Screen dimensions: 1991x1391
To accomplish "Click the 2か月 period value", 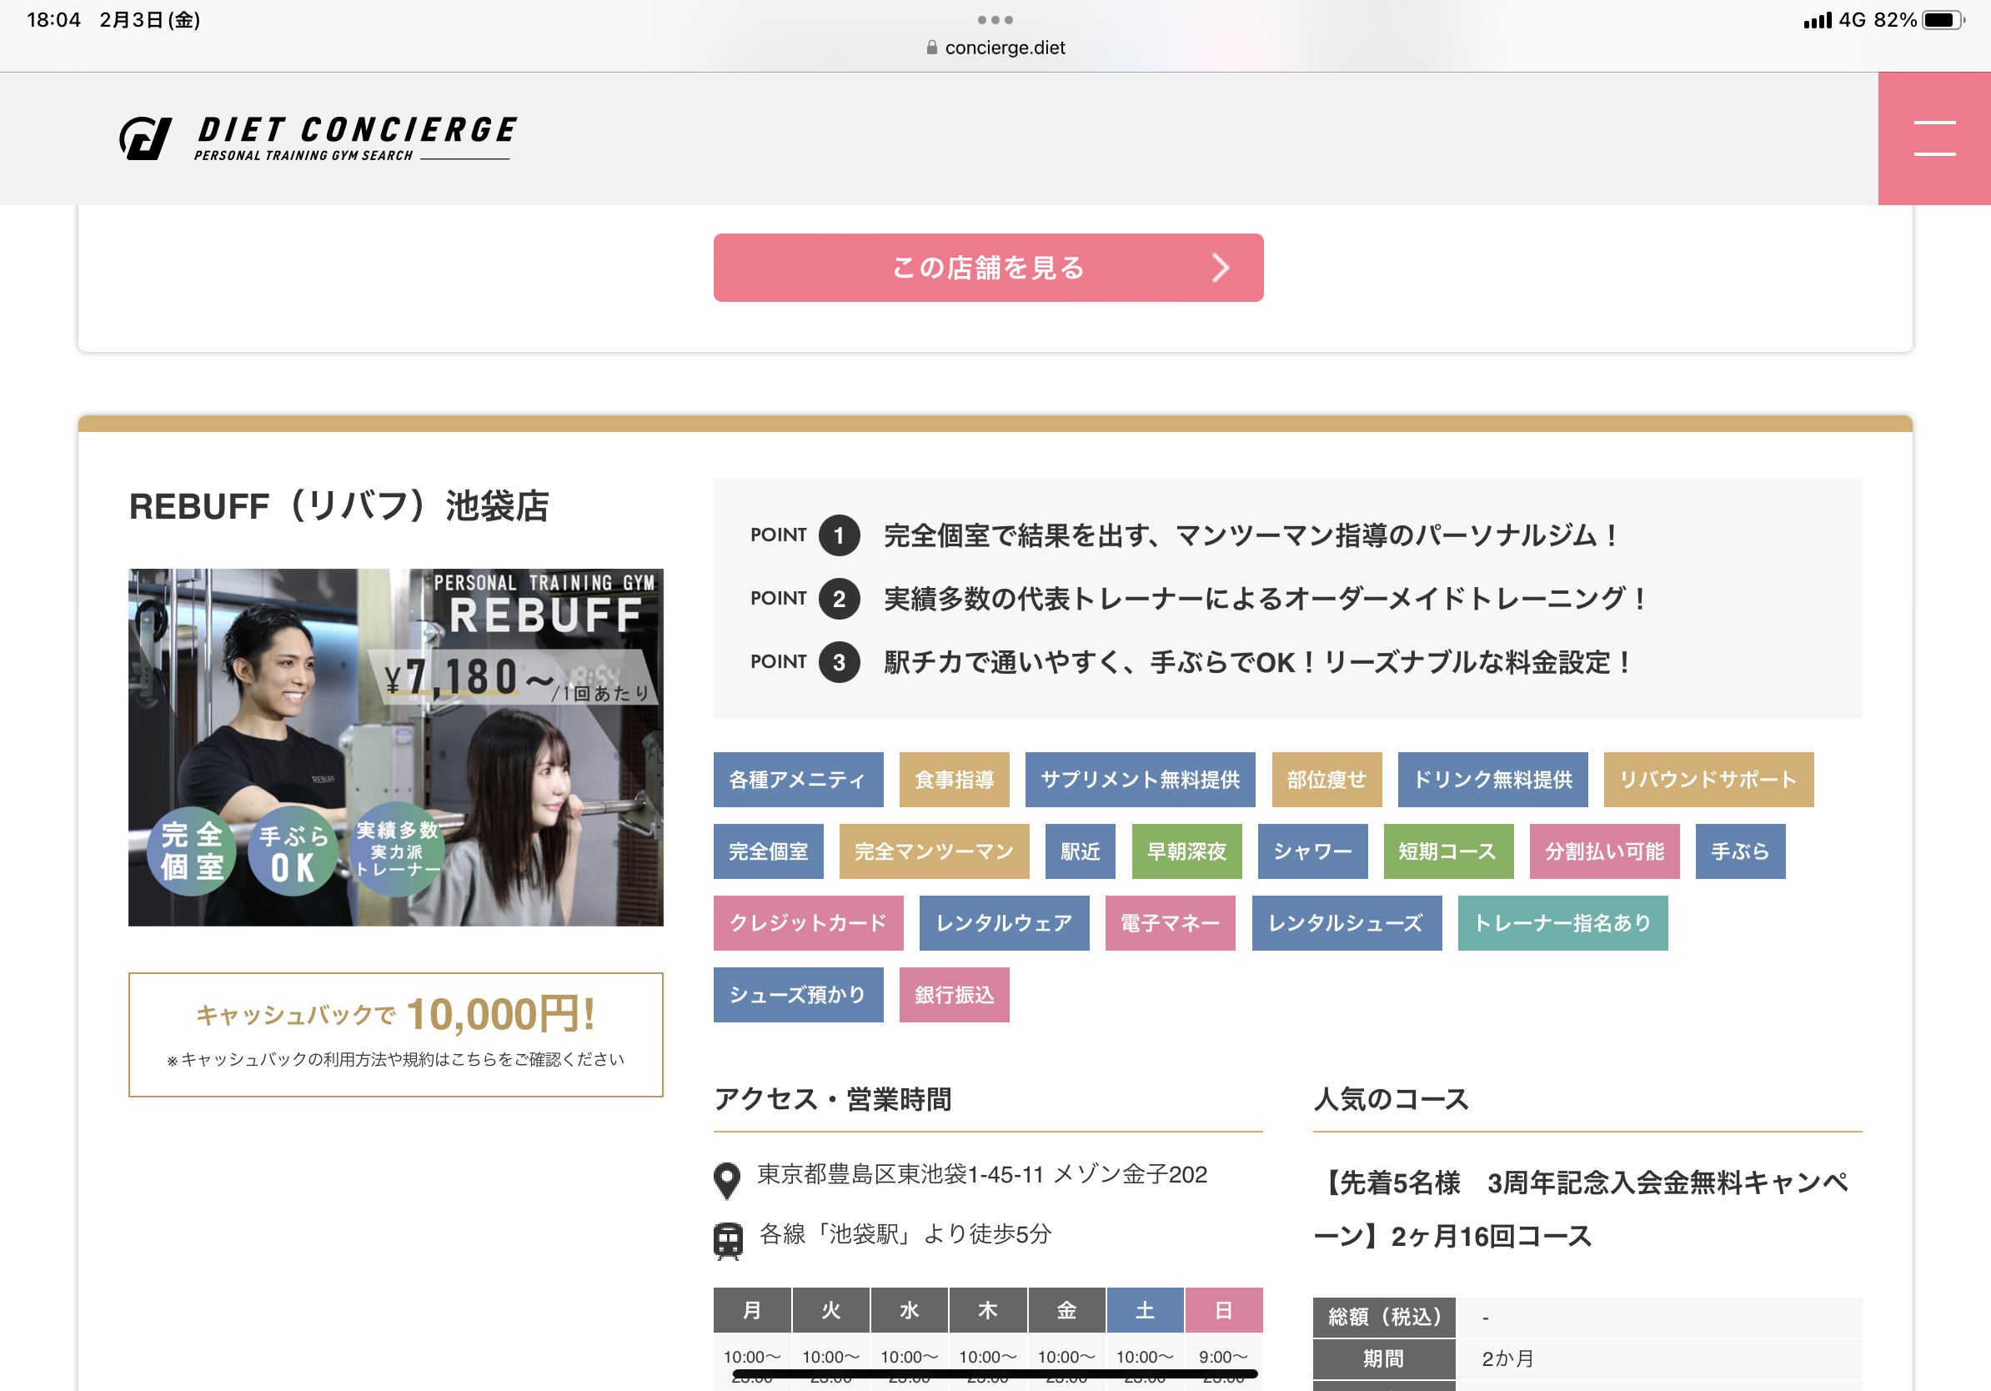I will (x=1507, y=1359).
